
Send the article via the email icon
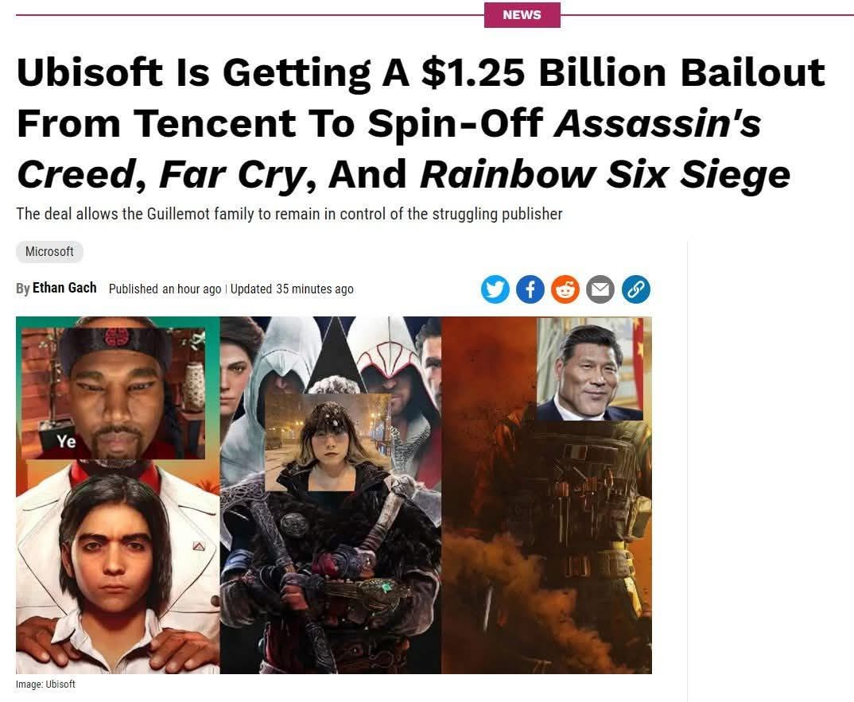point(600,289)
